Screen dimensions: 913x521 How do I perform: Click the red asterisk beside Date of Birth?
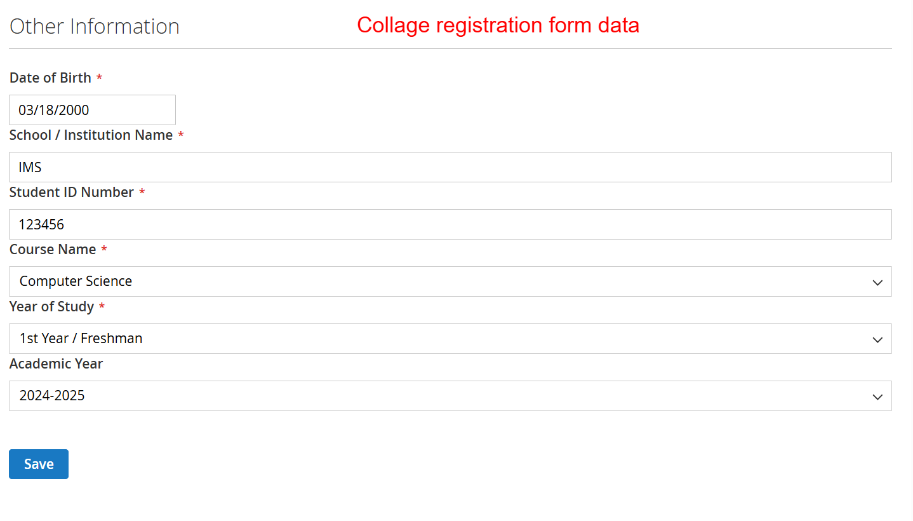click(x=99, y=78)
